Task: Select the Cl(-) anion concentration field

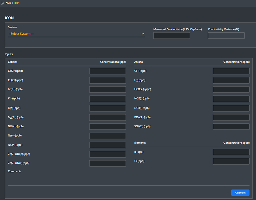Action: click(x=231, y=71)
